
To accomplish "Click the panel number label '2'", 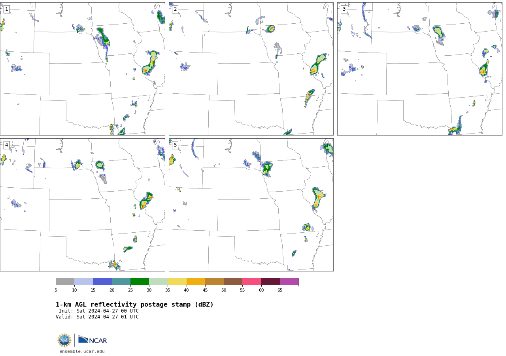I will (x=175, y=9).
